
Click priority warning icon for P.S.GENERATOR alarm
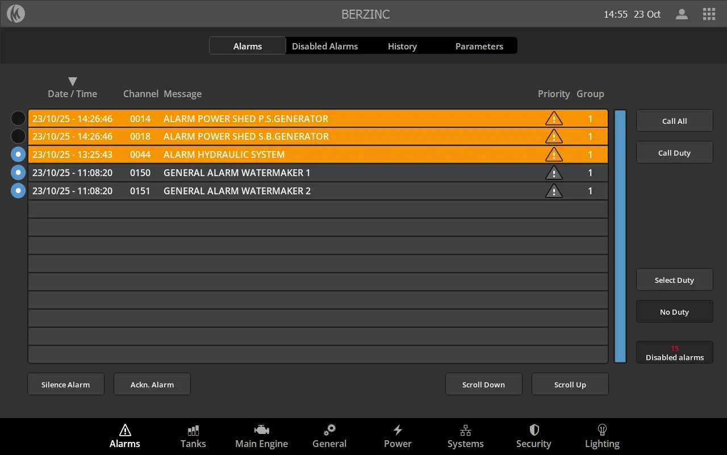coord(554,118)
